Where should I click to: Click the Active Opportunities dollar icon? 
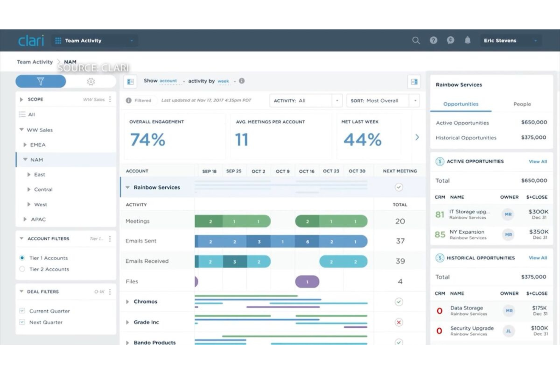pyautogui.click(x=440, y=161)
